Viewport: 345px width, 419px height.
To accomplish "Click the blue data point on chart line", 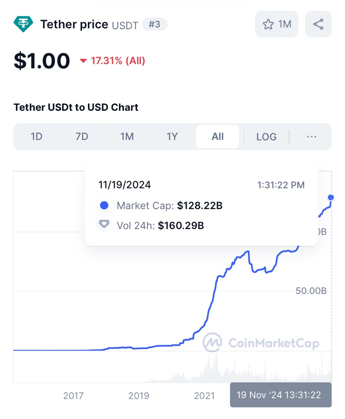I will pyautogui.click(x=331, y=197).
